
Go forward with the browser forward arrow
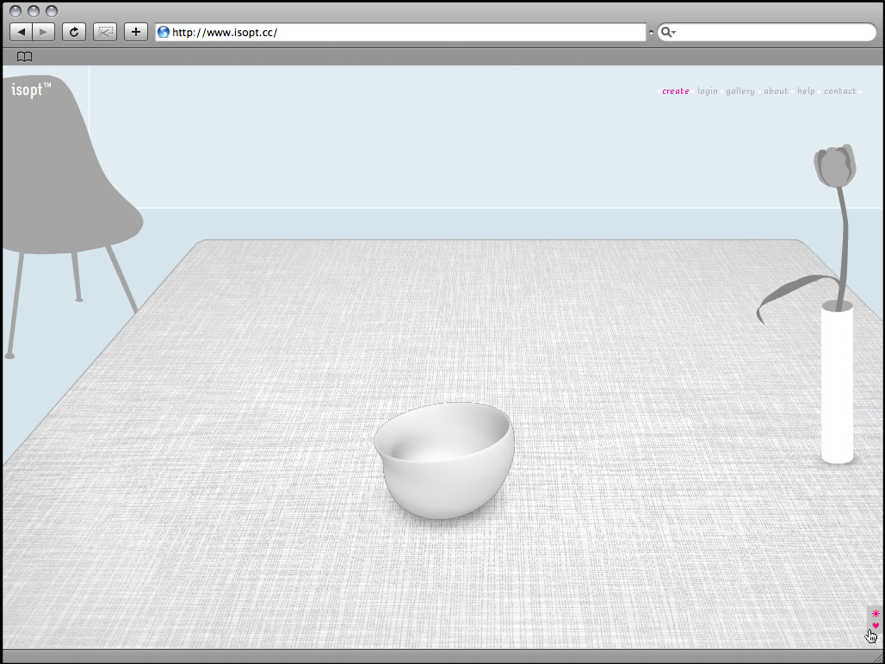(x=43, y=32)
